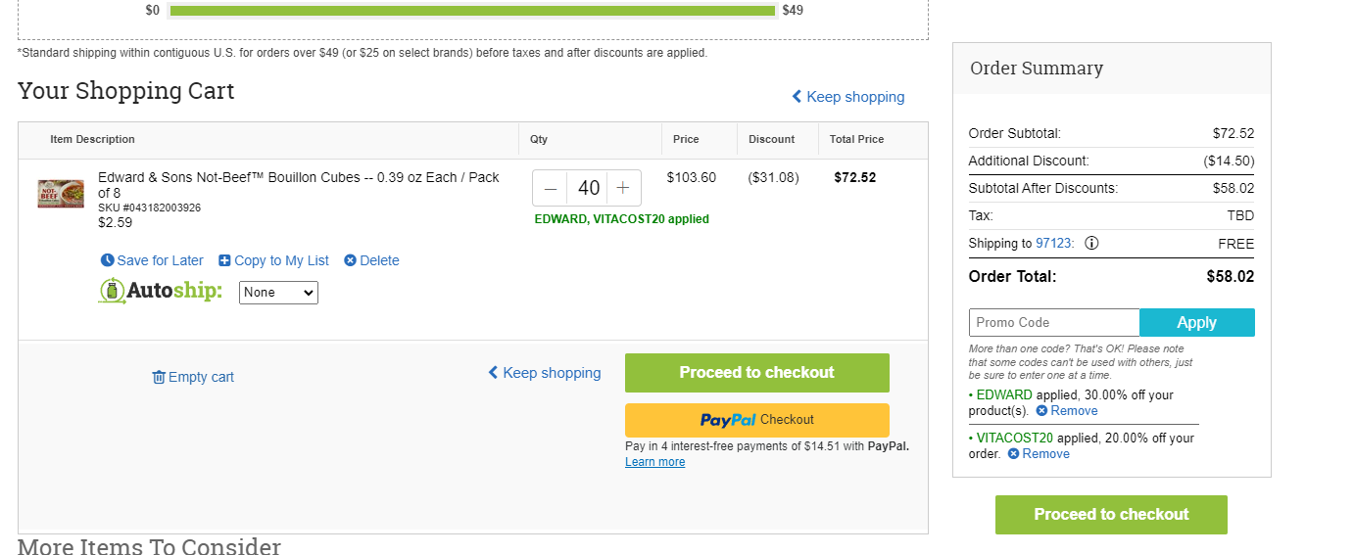Click the plus quantity button
This screenshot has height=555, width=1354.
pos(623,188)
